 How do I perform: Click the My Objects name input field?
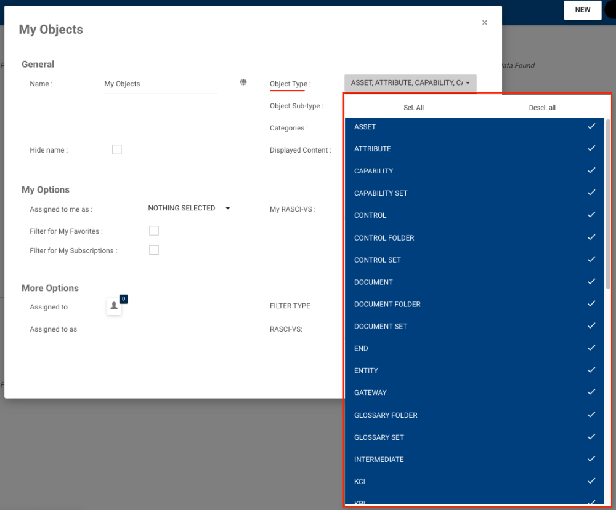pos(160,84)
